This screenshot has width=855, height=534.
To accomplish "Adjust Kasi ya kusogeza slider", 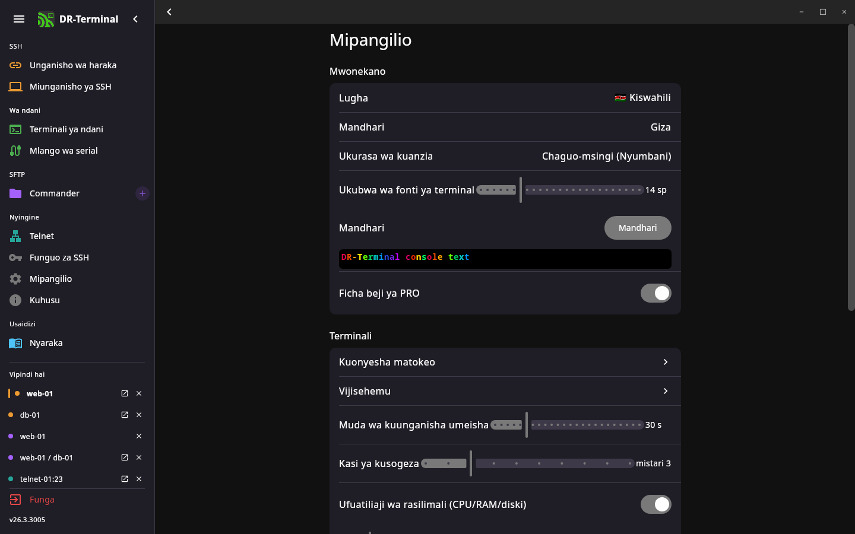I will [x=527, y=463].
